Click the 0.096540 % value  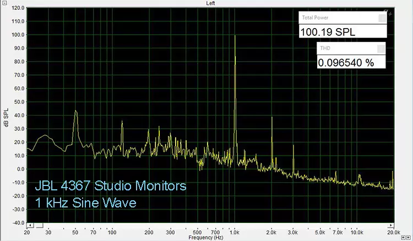346,63
